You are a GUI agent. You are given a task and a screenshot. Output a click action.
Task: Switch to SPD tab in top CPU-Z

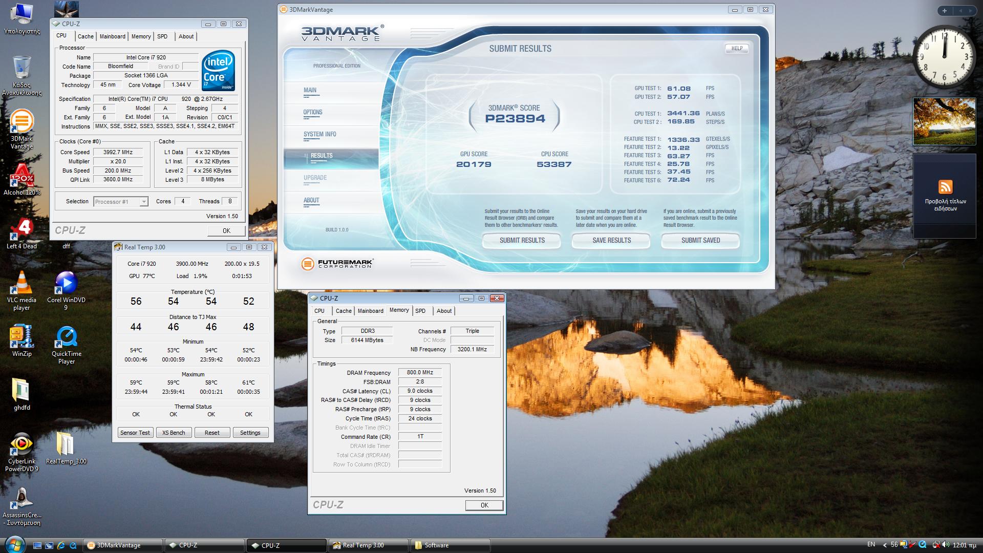pos(162,36)
